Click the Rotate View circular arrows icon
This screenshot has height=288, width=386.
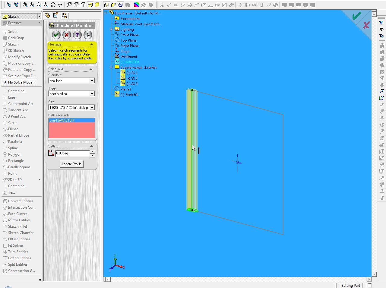(53, 5)
